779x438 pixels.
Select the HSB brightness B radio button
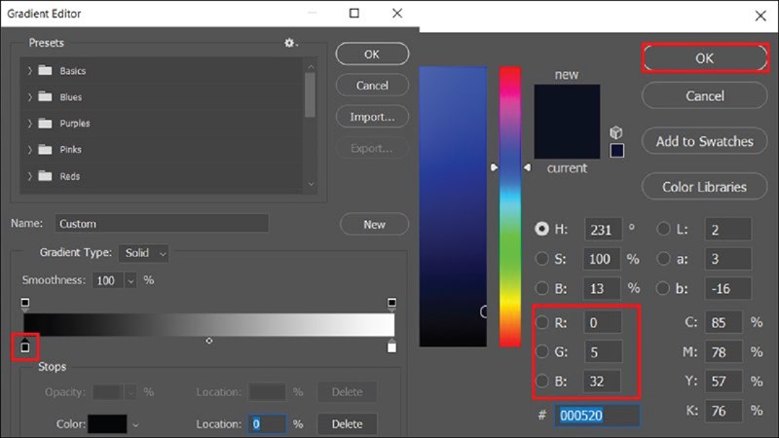pyautogui.click(x=541, y=288)
